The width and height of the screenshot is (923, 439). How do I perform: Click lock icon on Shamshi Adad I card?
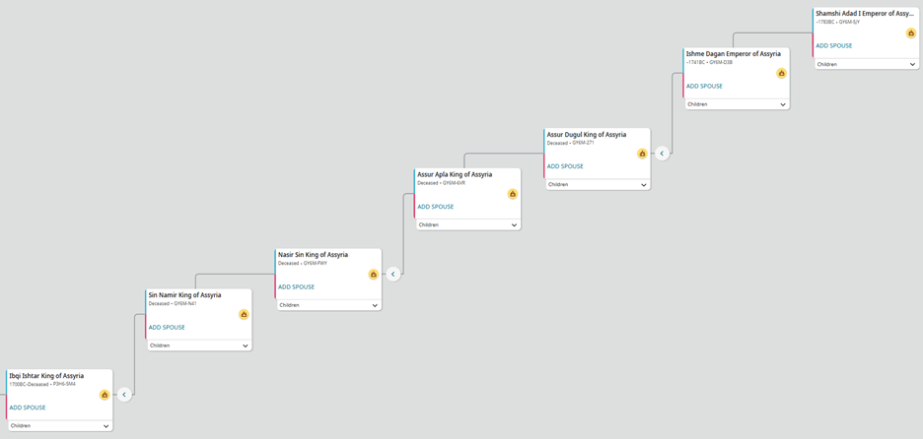pos(911,33)
